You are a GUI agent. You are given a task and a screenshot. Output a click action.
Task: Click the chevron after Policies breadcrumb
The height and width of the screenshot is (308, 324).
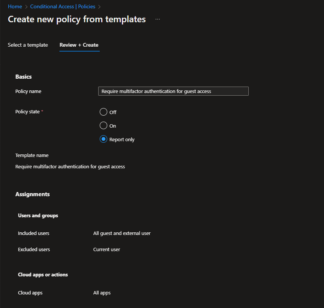[x=99, y=7]
